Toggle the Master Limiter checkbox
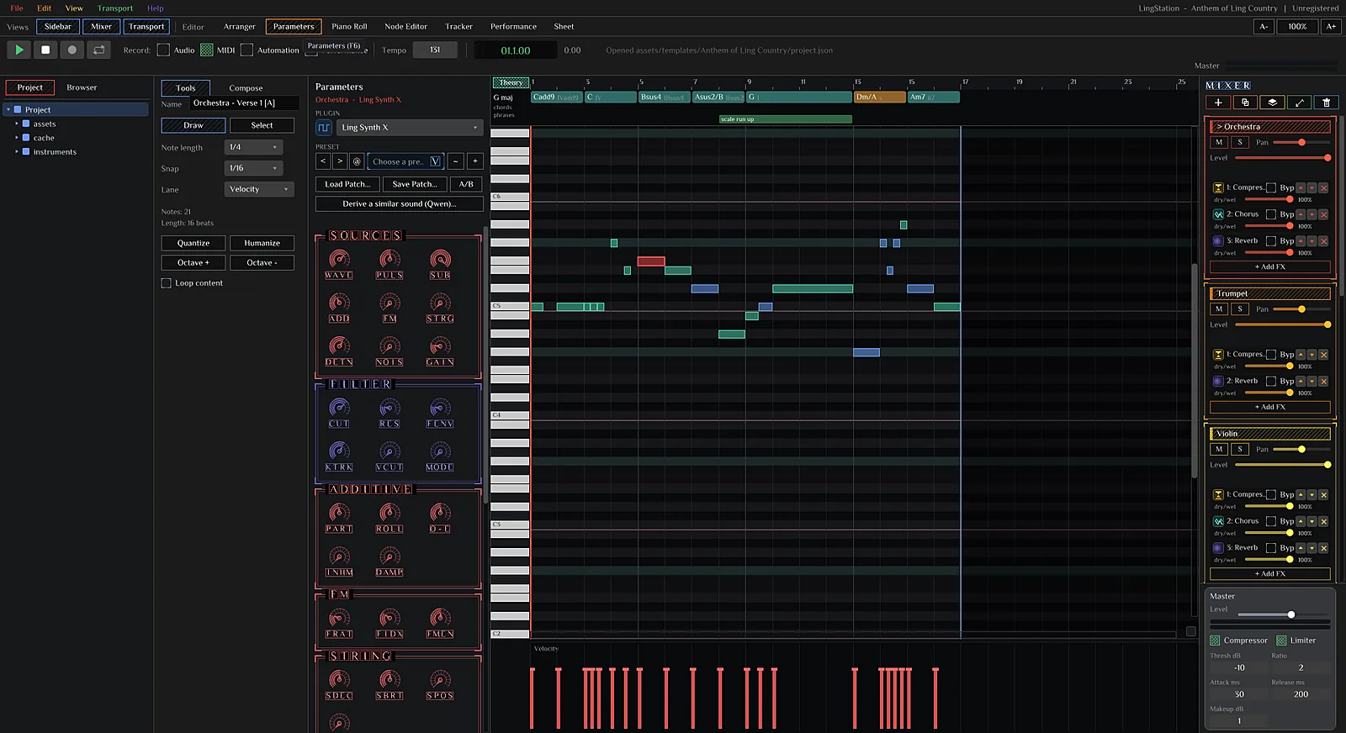 pos(1281,641)
